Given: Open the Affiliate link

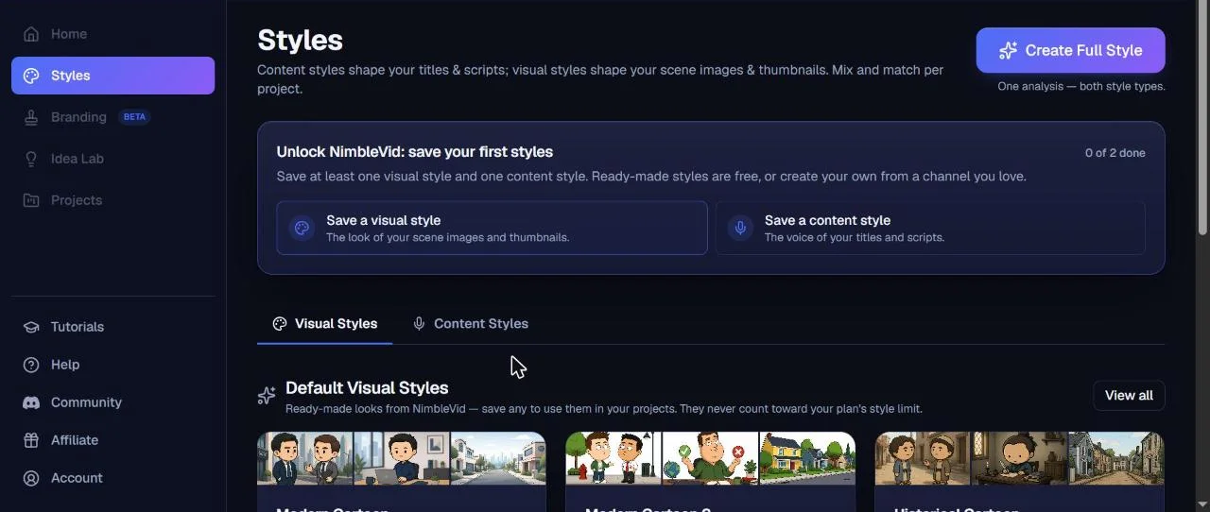Looking at the screenshot, I should (x=112, y=440).
